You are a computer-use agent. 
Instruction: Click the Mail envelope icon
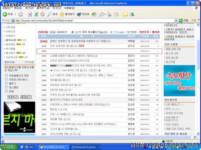point(101,14)
